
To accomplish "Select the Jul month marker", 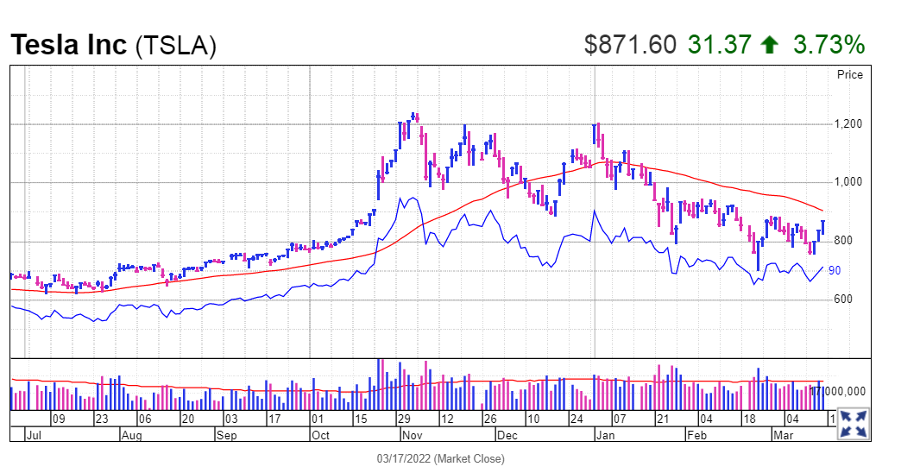I will coord(34,435).
